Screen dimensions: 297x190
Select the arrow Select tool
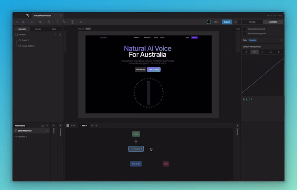click(x=23, y=22)
